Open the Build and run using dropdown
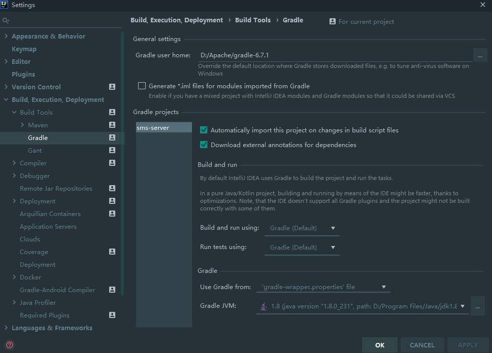 302,228
